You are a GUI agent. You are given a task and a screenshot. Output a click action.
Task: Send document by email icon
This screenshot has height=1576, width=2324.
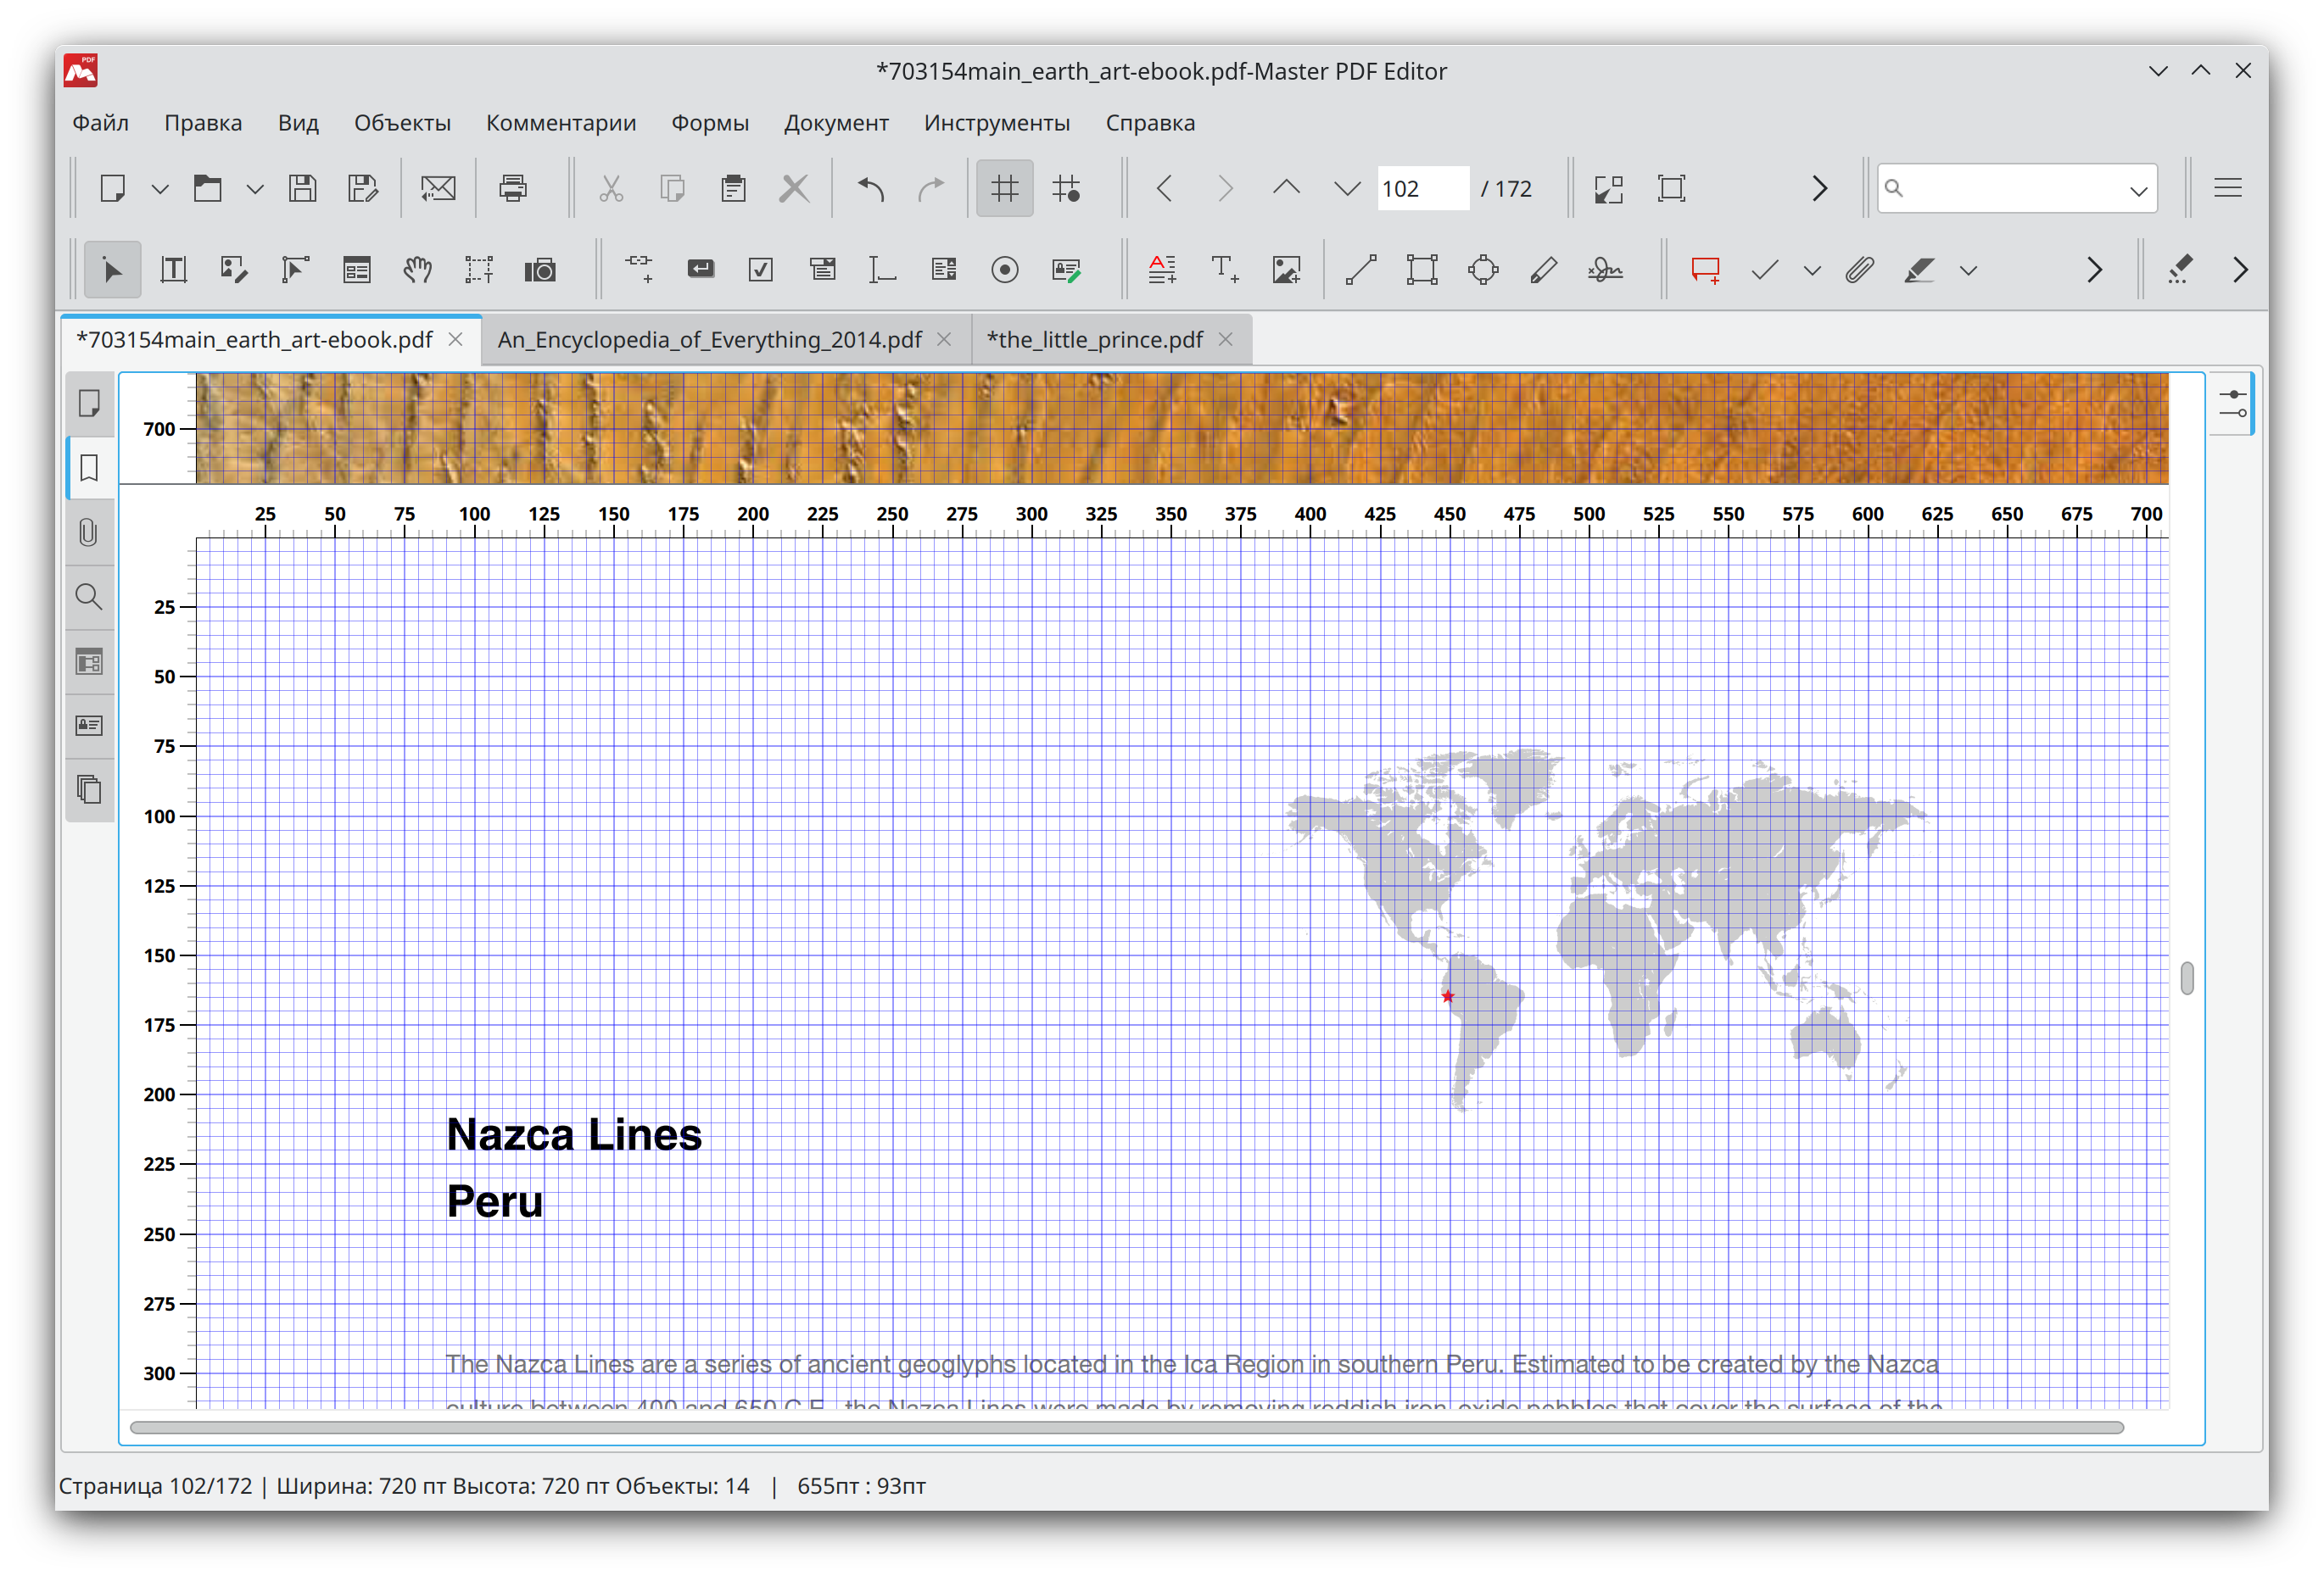tap(437, 188)
